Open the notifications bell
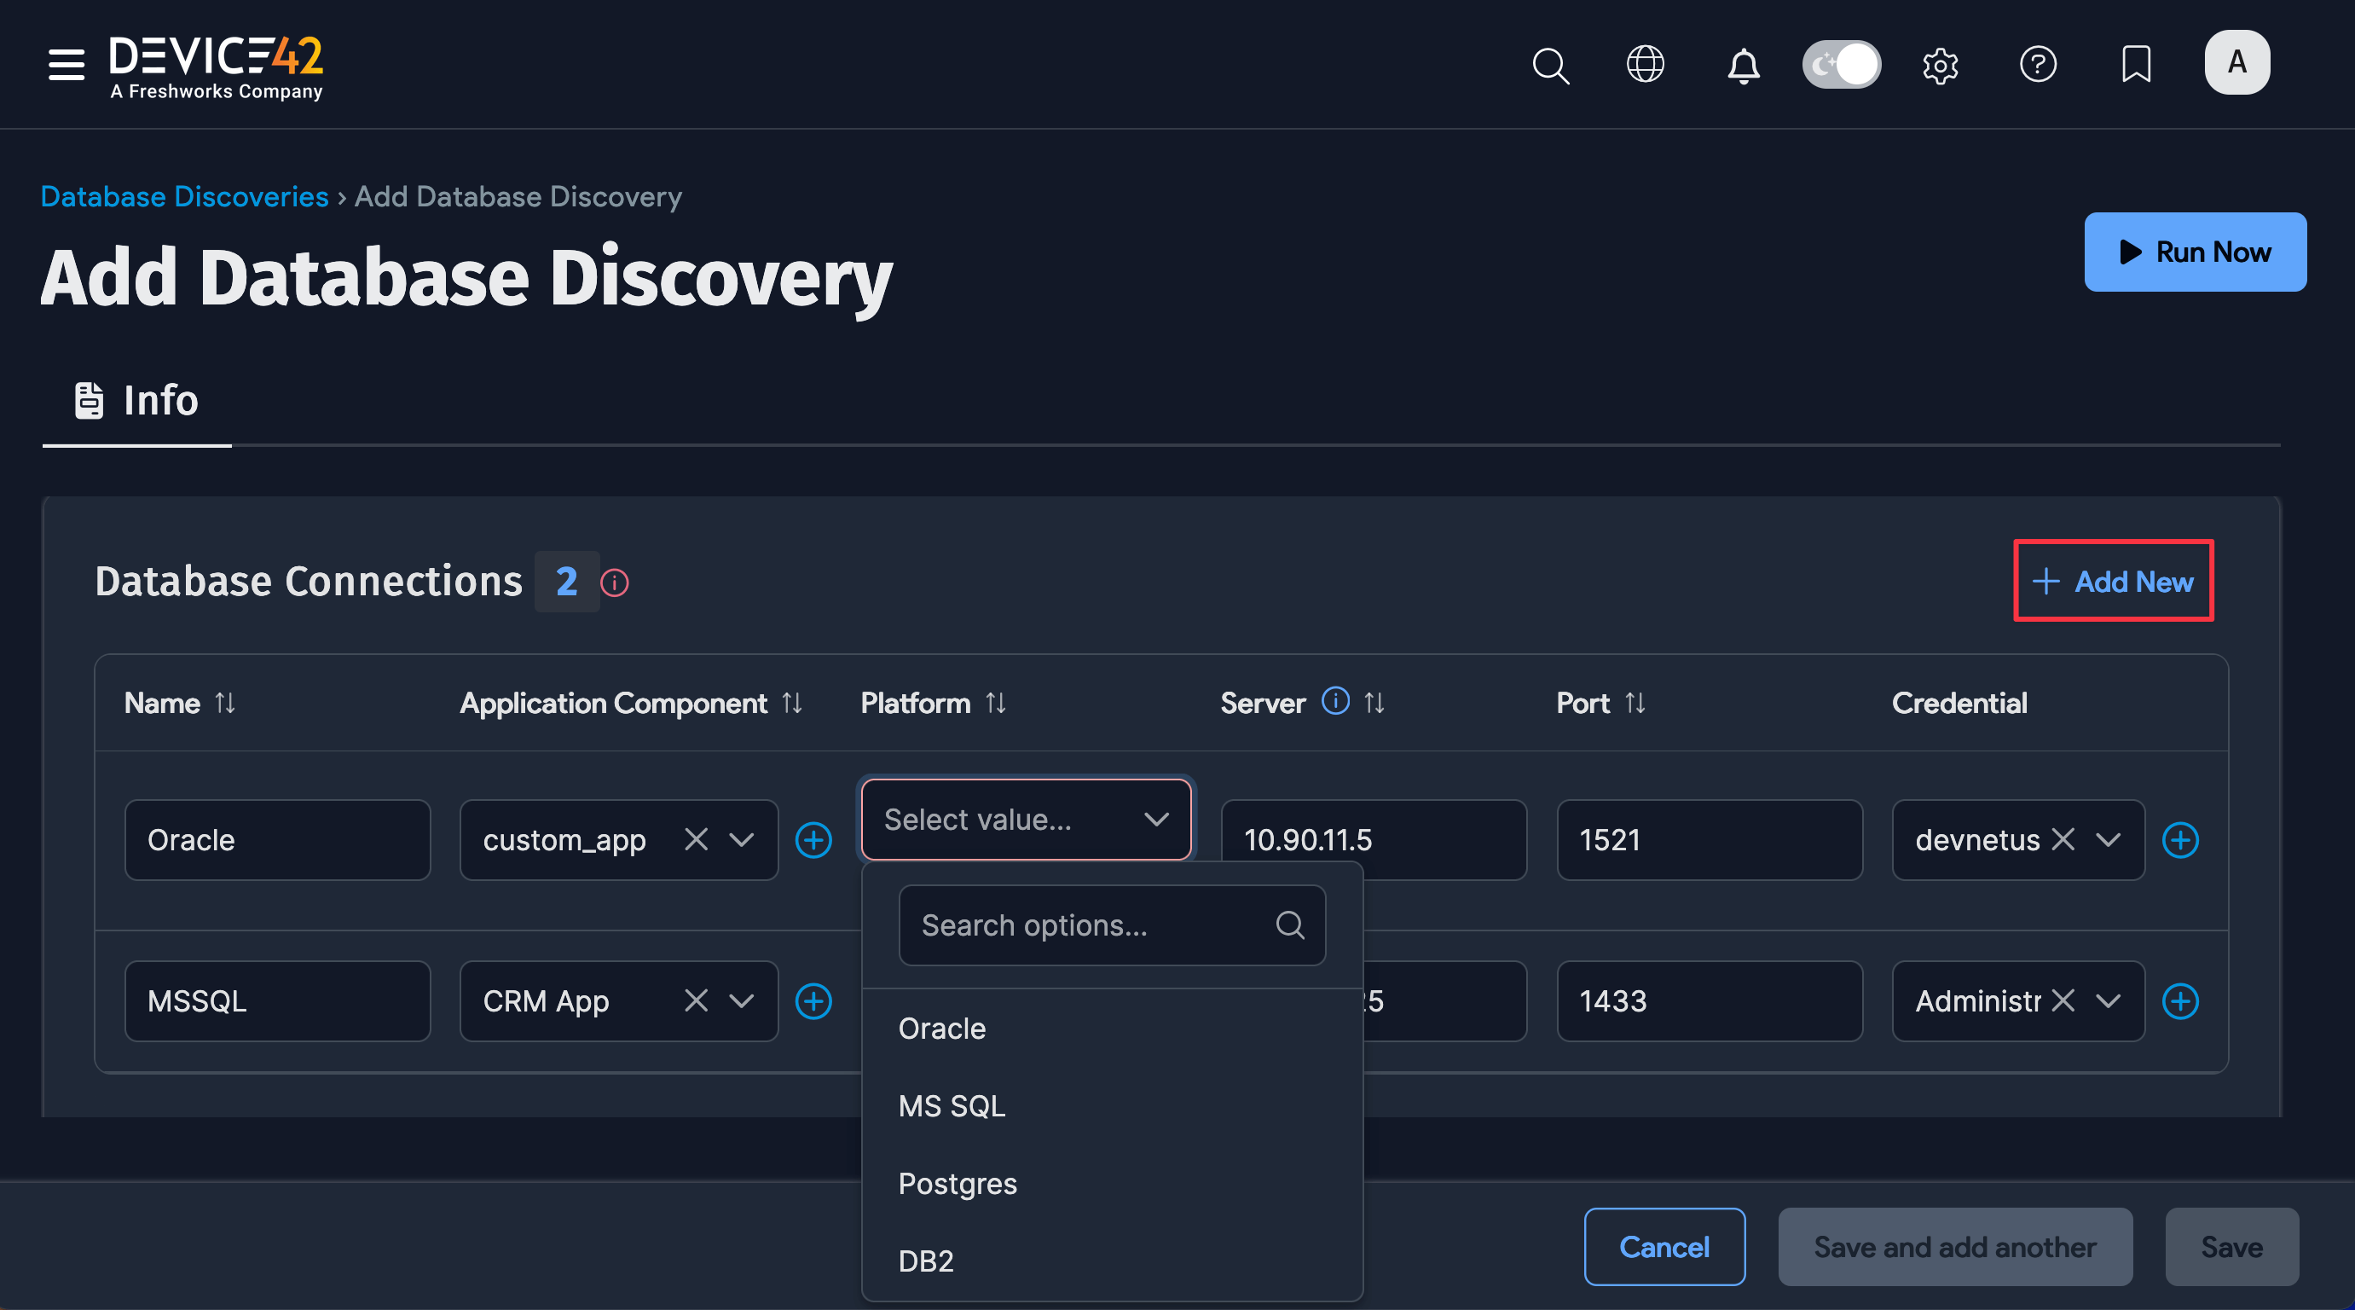 (1743, 65)
